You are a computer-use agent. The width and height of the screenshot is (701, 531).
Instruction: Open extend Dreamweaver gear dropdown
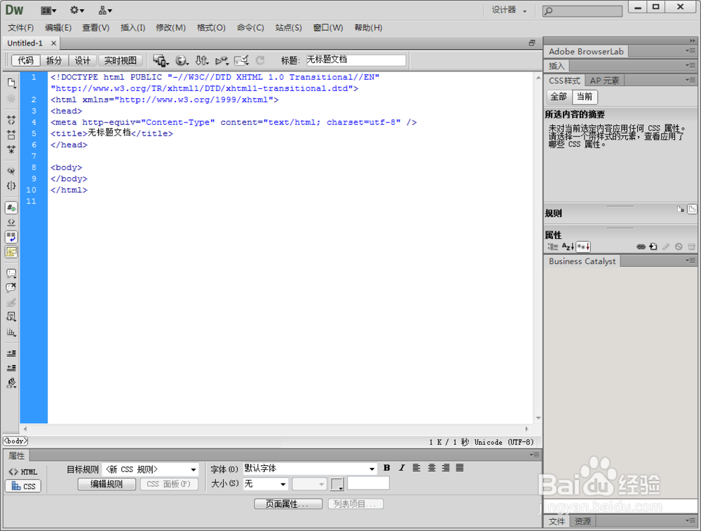pyautogui.click(x=77, y=11)
